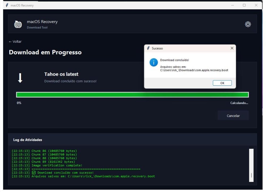
Task: Go back using the Voltar link
Action: 15,42
